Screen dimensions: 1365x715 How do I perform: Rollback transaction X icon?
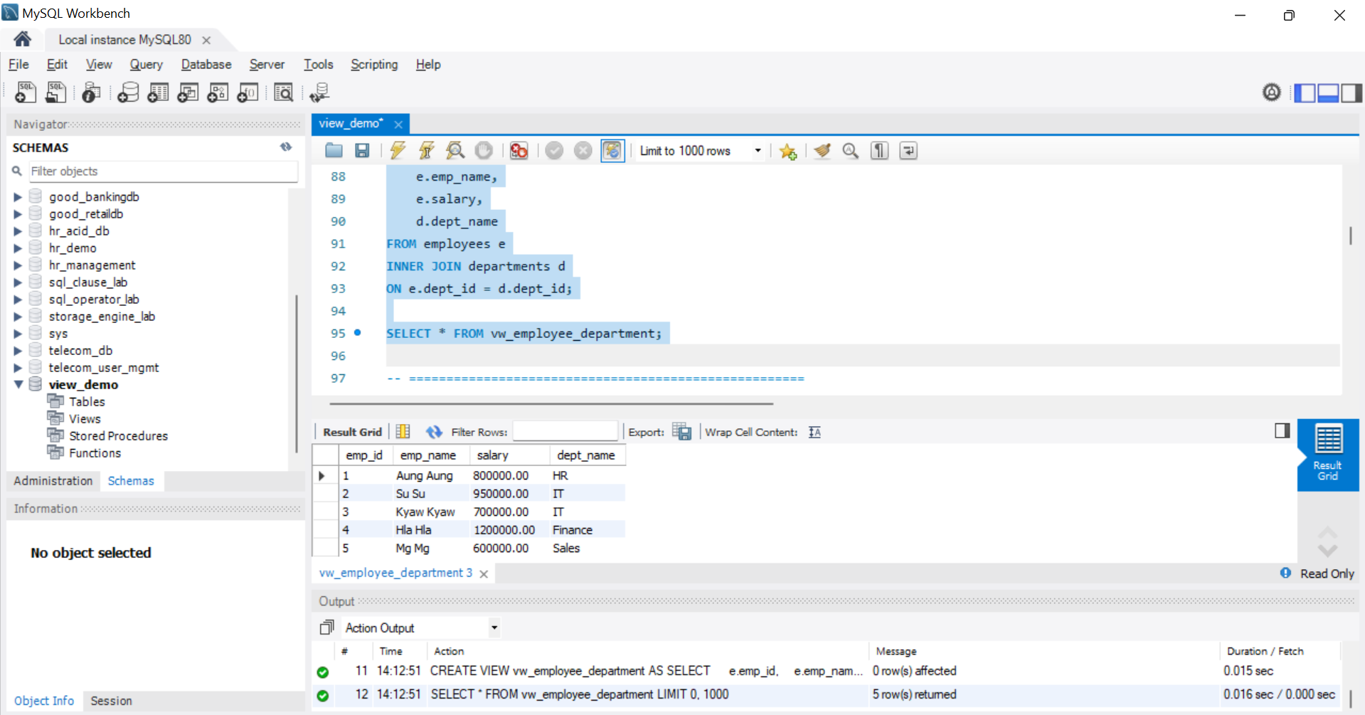pos(583,151)
